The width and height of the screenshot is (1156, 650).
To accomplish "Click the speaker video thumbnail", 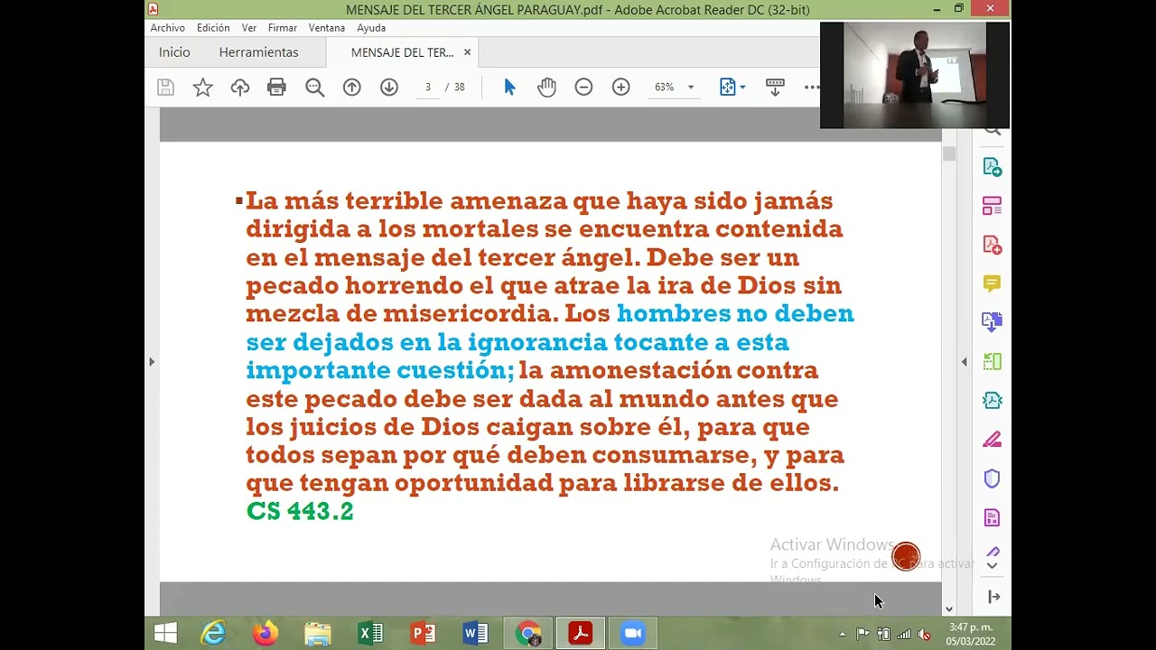I will point(915,75).
